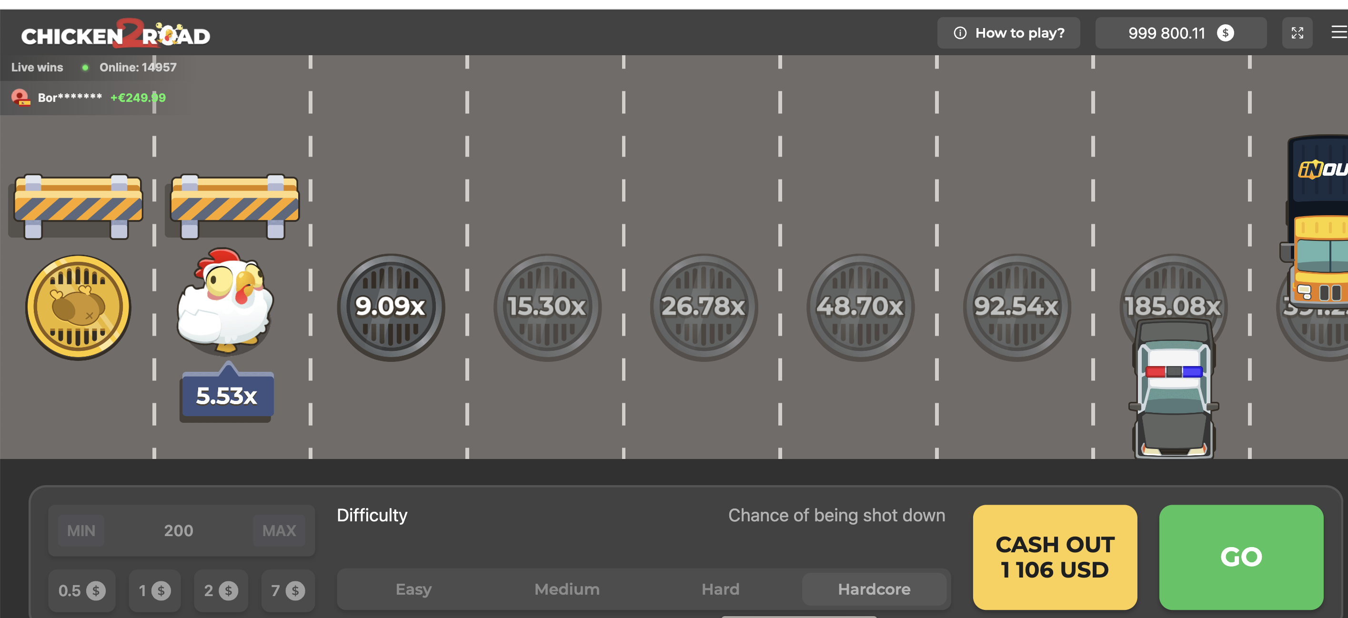This screenshot has height=618, width=1348.
Task: Select Hardcore difficulty option
Action: [874, 589]
